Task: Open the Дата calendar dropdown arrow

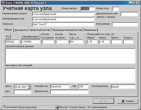Action: coord(29,87)
